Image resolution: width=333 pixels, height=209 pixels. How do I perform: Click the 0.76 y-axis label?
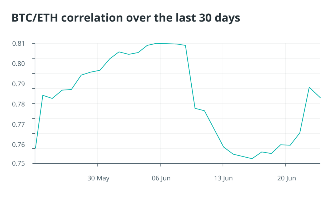pyautogui.click(x=19, y=145)
